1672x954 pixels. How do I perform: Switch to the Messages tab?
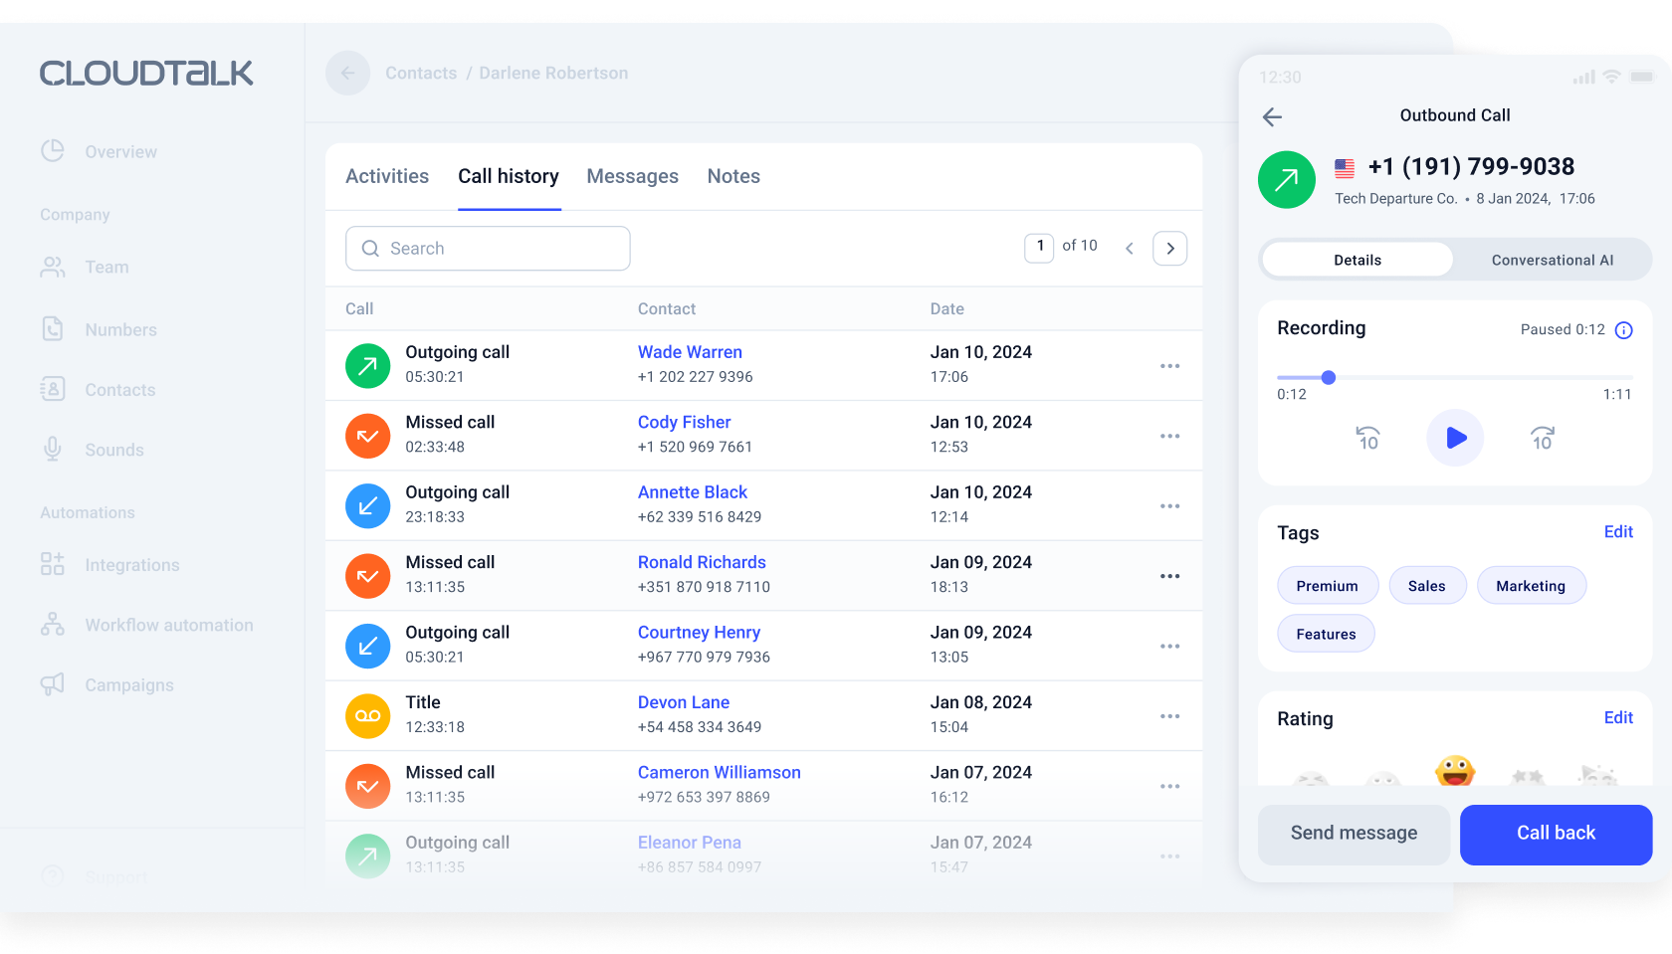click(632, 177)
